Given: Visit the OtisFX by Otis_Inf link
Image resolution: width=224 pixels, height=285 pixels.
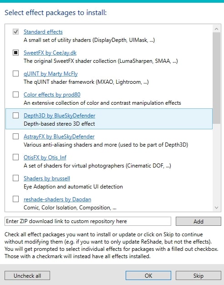Looking at the screenshot, I should pos(45,157).
